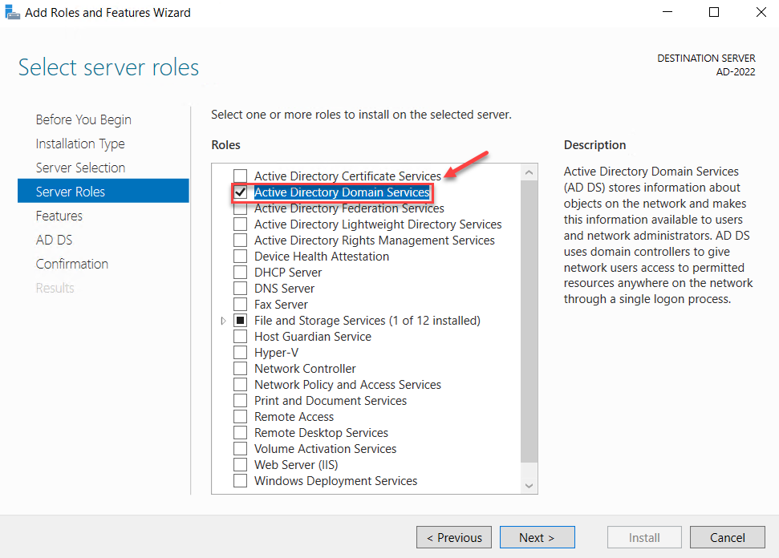The height and width of the screenshot is (558, 779).
Task: Click the Next button
Action: 537,537
